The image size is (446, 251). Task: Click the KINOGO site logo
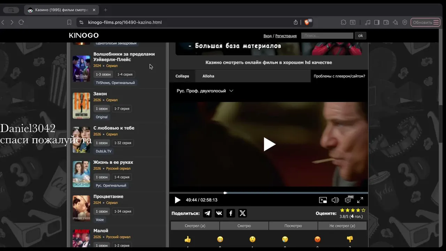coord(84,36)
